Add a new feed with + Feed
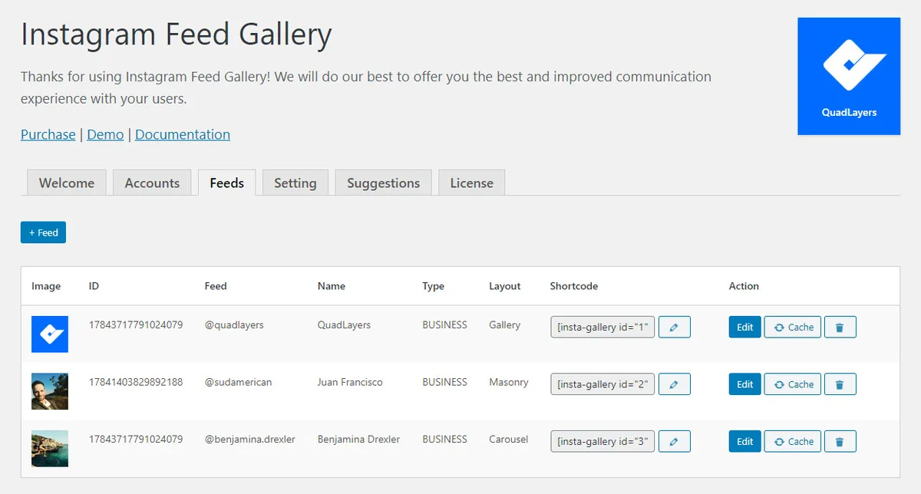This screenshot has width=921, height=494. pyautogui.click(x=43, y=232)
